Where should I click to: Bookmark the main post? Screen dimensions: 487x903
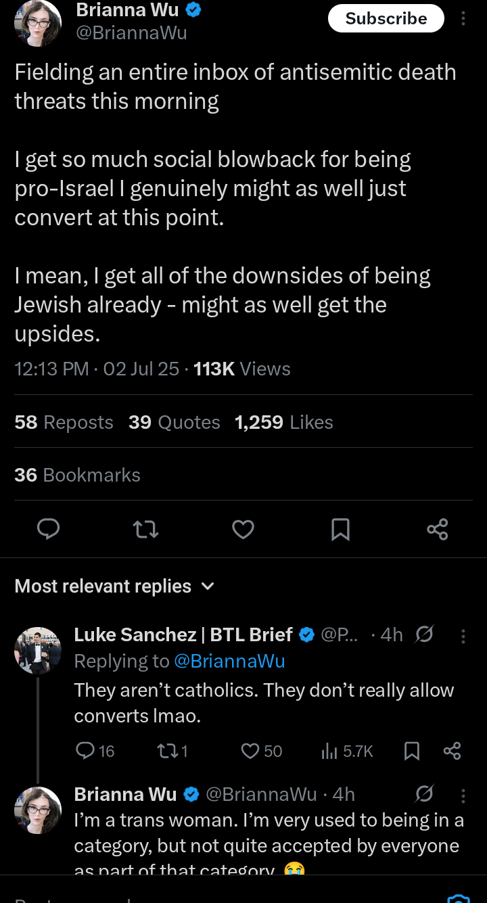pos(340,529)
